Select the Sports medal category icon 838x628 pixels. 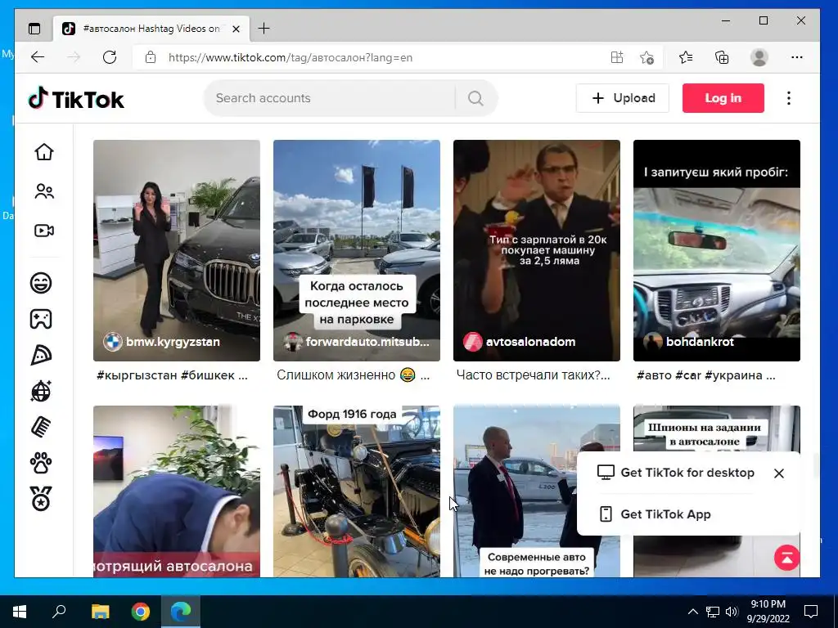(41, 499)
